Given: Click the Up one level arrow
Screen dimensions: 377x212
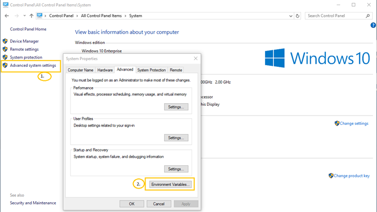Looking at the screenshot, I should pyautogui.click(x=32, y=16).
